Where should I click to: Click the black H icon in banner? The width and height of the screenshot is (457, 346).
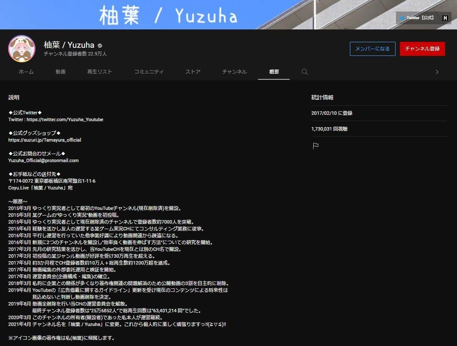tap(445, 18)
